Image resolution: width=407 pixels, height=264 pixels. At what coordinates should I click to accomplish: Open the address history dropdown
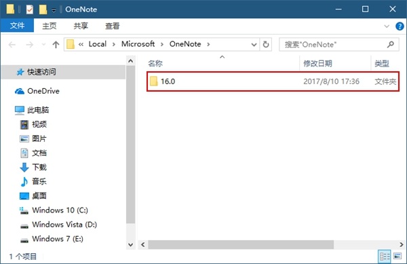[254, 45]
